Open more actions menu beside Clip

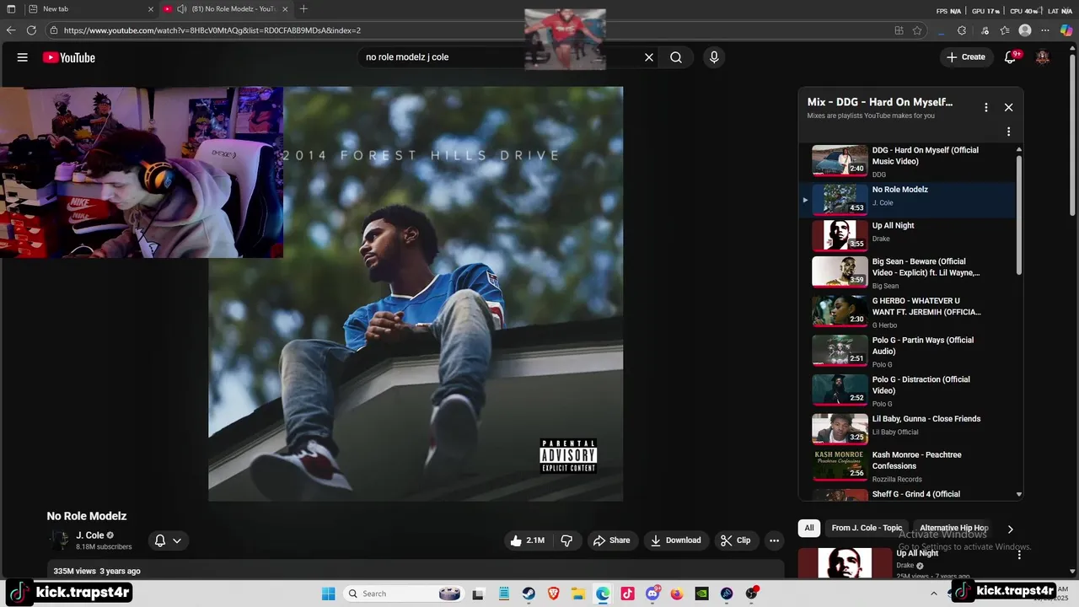(x=774, y=540)
